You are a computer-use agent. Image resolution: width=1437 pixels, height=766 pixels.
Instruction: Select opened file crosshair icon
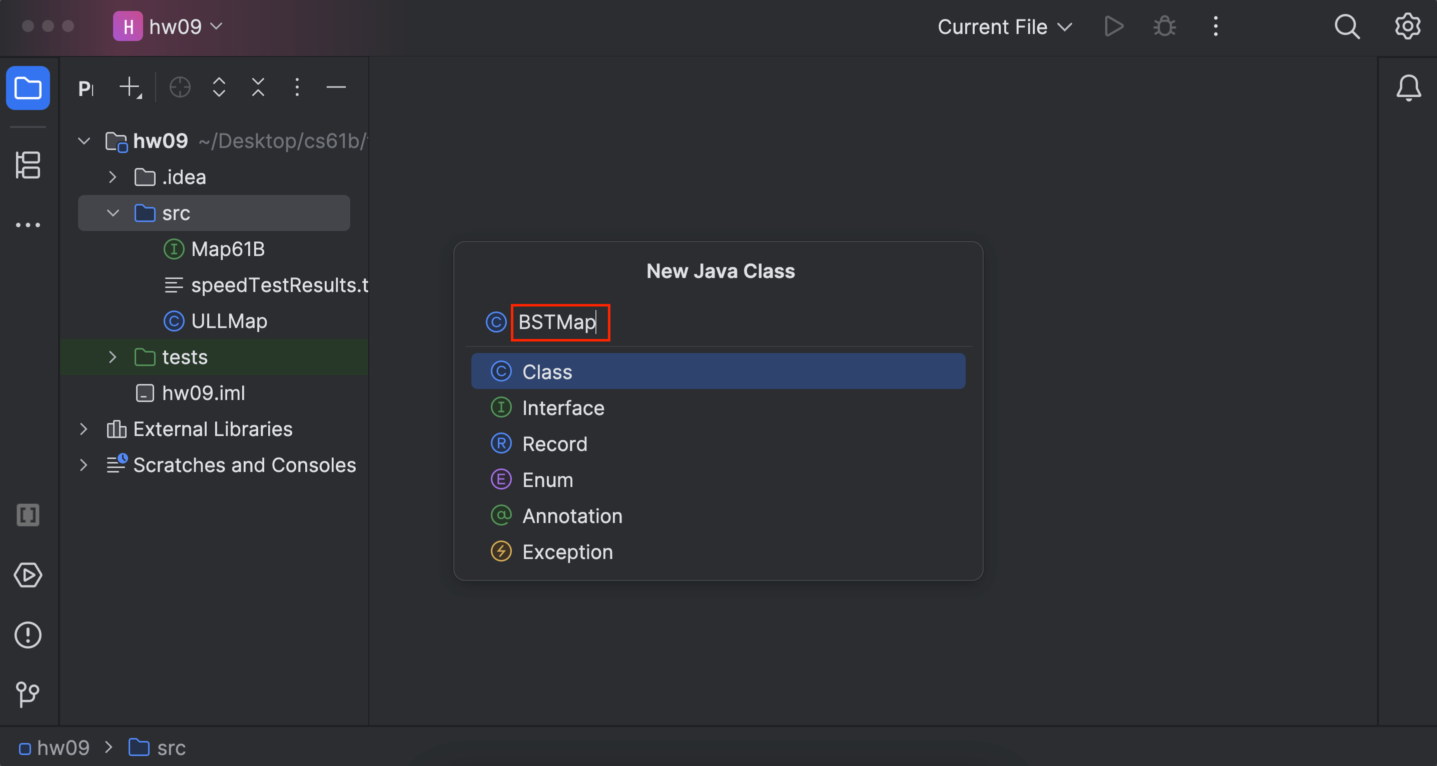(x=180, y=87)
